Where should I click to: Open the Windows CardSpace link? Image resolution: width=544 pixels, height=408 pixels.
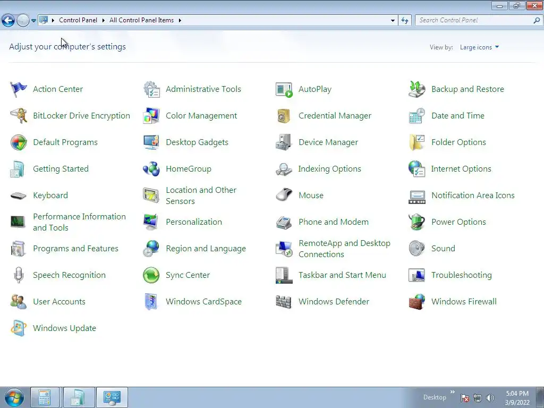coord(203,302)
